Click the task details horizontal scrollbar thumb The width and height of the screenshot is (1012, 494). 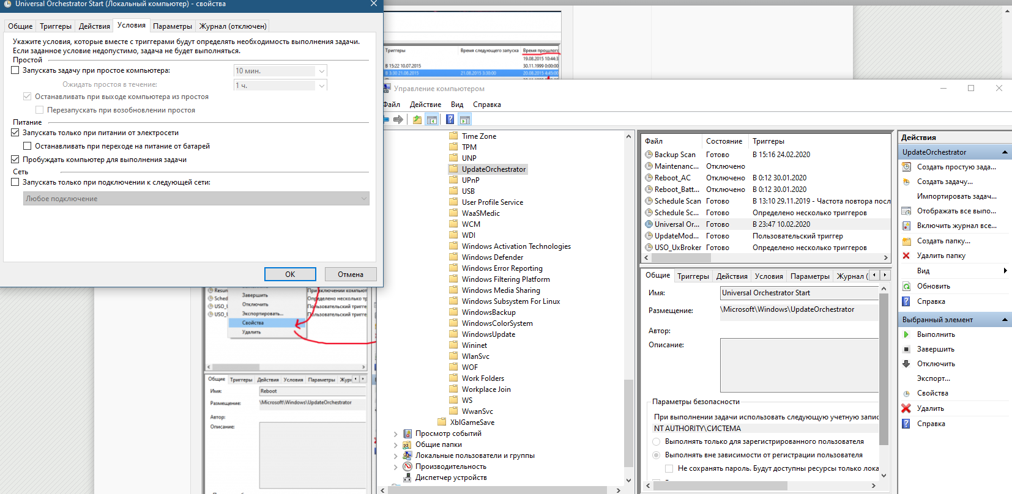click(x=720, y=486)
